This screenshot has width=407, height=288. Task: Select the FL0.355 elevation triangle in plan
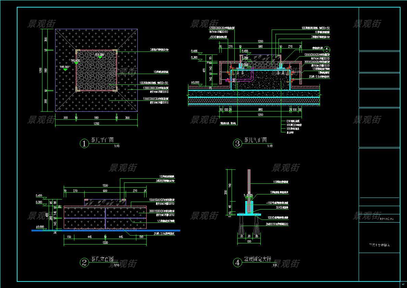tap(100, 57)
